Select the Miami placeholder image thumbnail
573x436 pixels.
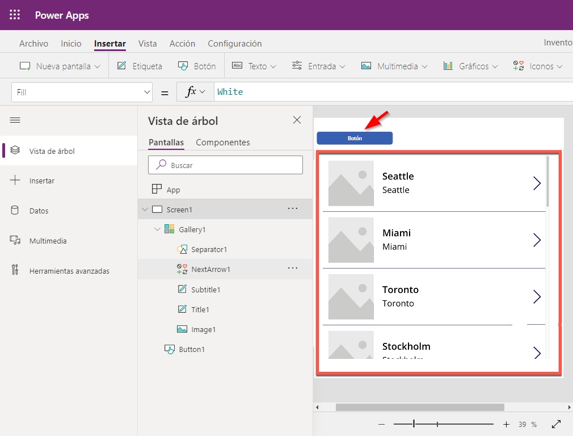351,240
